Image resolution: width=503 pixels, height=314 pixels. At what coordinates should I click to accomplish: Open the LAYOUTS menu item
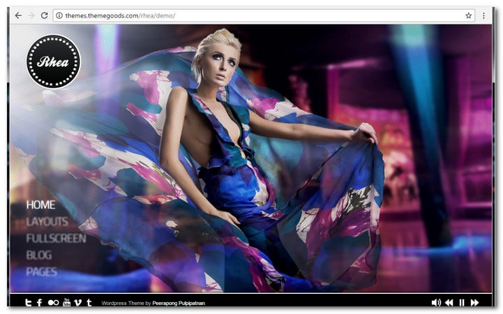point(47,221)
